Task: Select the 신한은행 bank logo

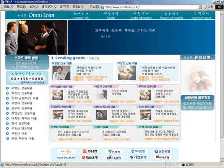Action: (x=163, y=151)
